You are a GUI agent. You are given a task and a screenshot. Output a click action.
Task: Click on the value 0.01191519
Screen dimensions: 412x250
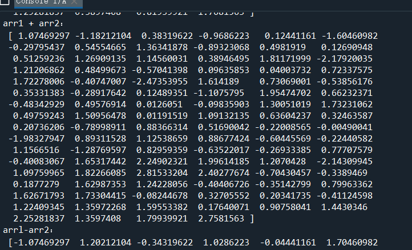(x=162, y=116)
